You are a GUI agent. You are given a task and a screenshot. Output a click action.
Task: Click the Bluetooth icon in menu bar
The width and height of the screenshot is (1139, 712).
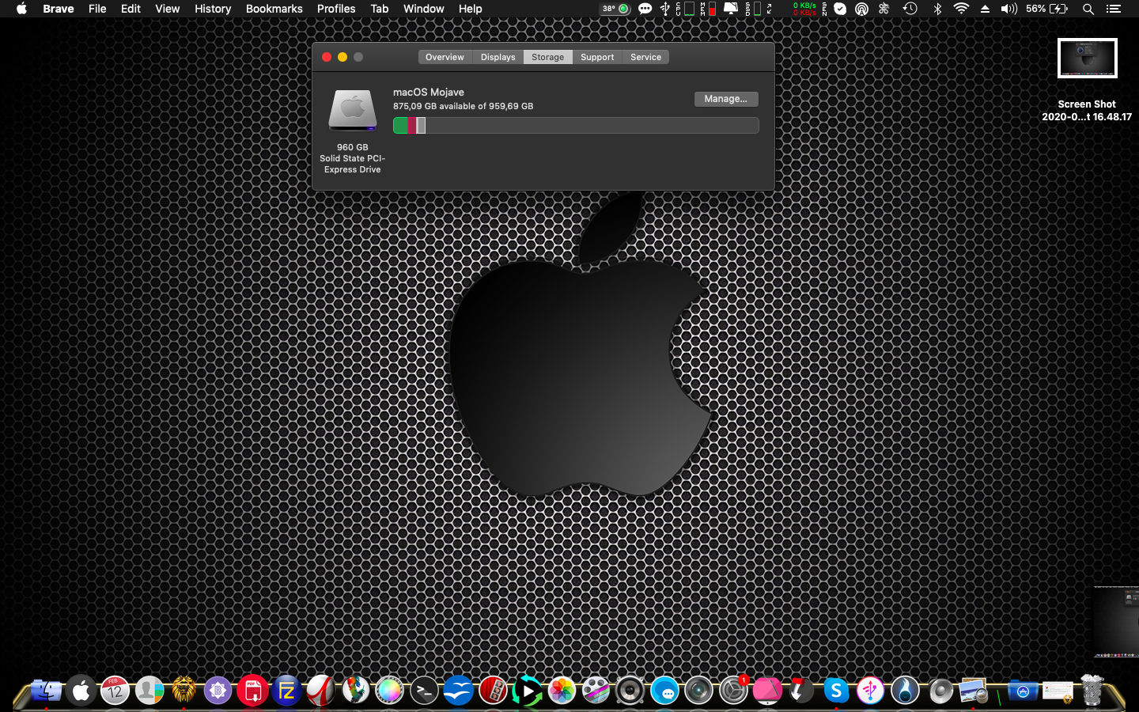coord(937,9)
